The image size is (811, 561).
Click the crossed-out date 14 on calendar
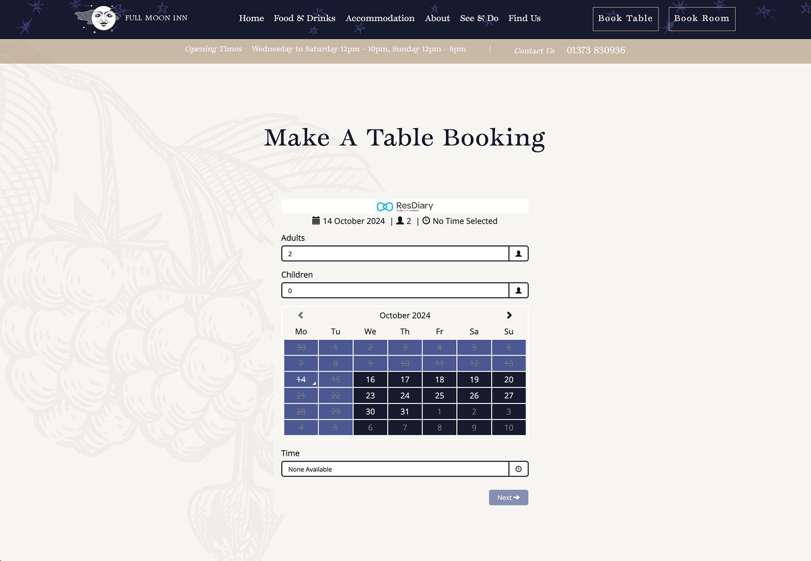[301, 379]
